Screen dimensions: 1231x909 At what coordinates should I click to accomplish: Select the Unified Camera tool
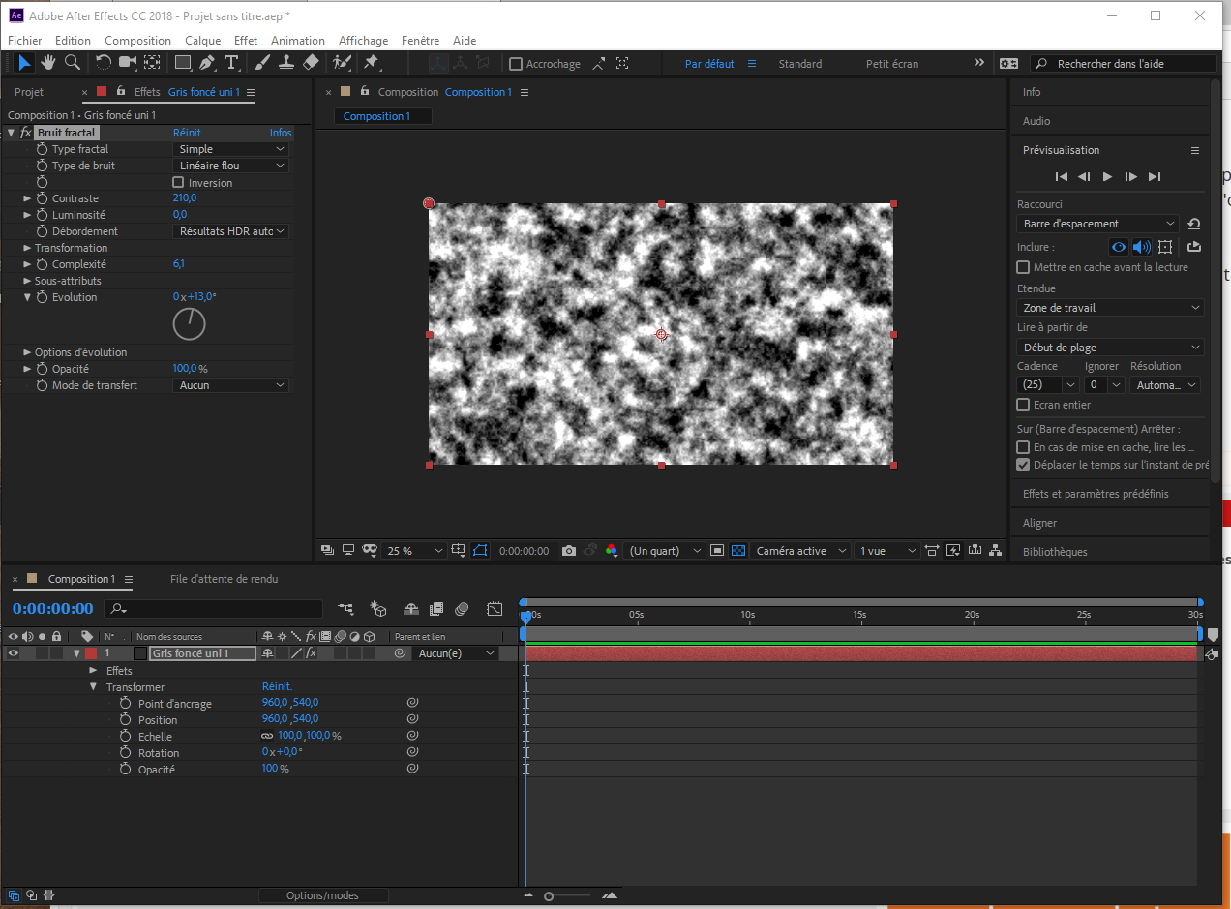point(128,63)
